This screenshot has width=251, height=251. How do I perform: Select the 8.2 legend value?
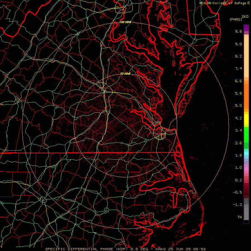pyautogui.click(x=238, y=56)
